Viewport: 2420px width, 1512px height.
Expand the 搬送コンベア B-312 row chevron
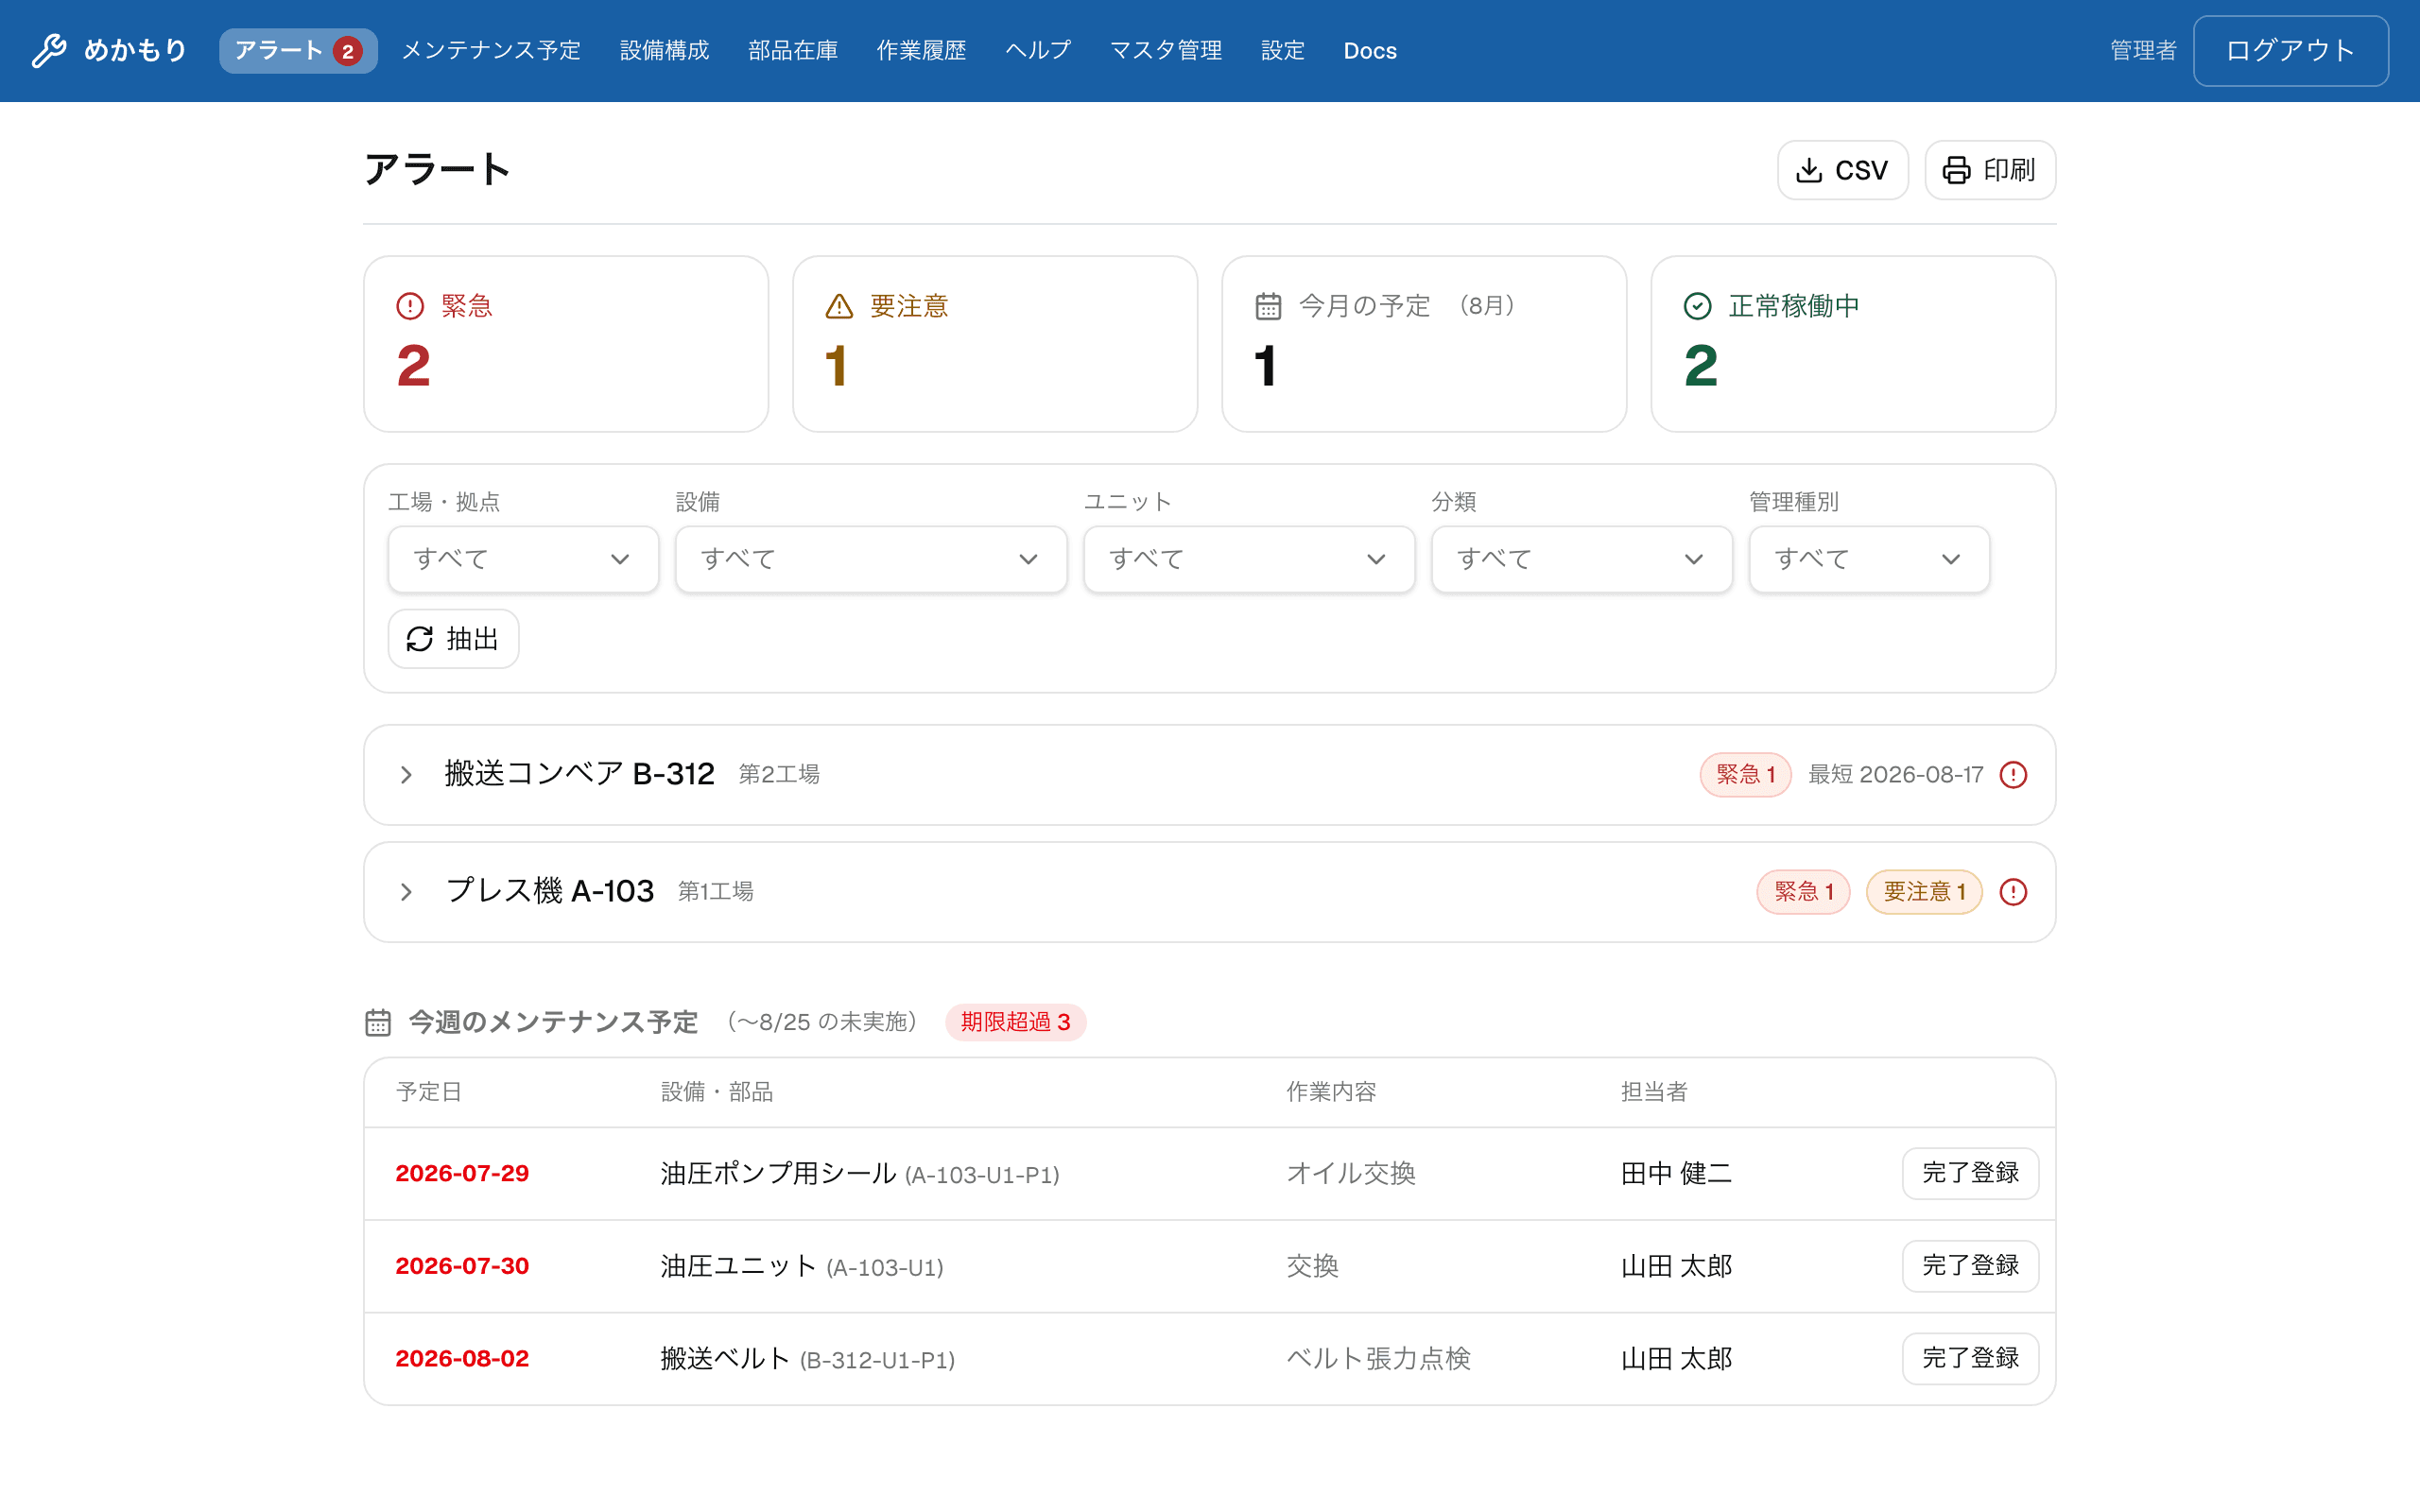pyautogui.click(x=406, y=775)
